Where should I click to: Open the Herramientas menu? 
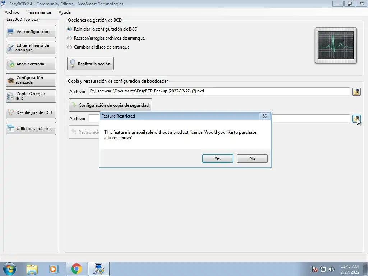(x=39, y=12)
